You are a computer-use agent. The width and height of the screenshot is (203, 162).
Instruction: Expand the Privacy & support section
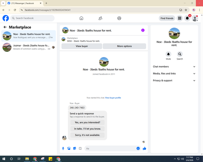point(174,81)
